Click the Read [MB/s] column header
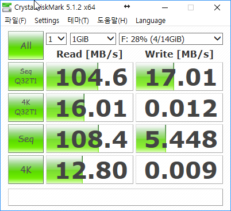The width and height of the screenshot is (231, 211). point(90,54)
